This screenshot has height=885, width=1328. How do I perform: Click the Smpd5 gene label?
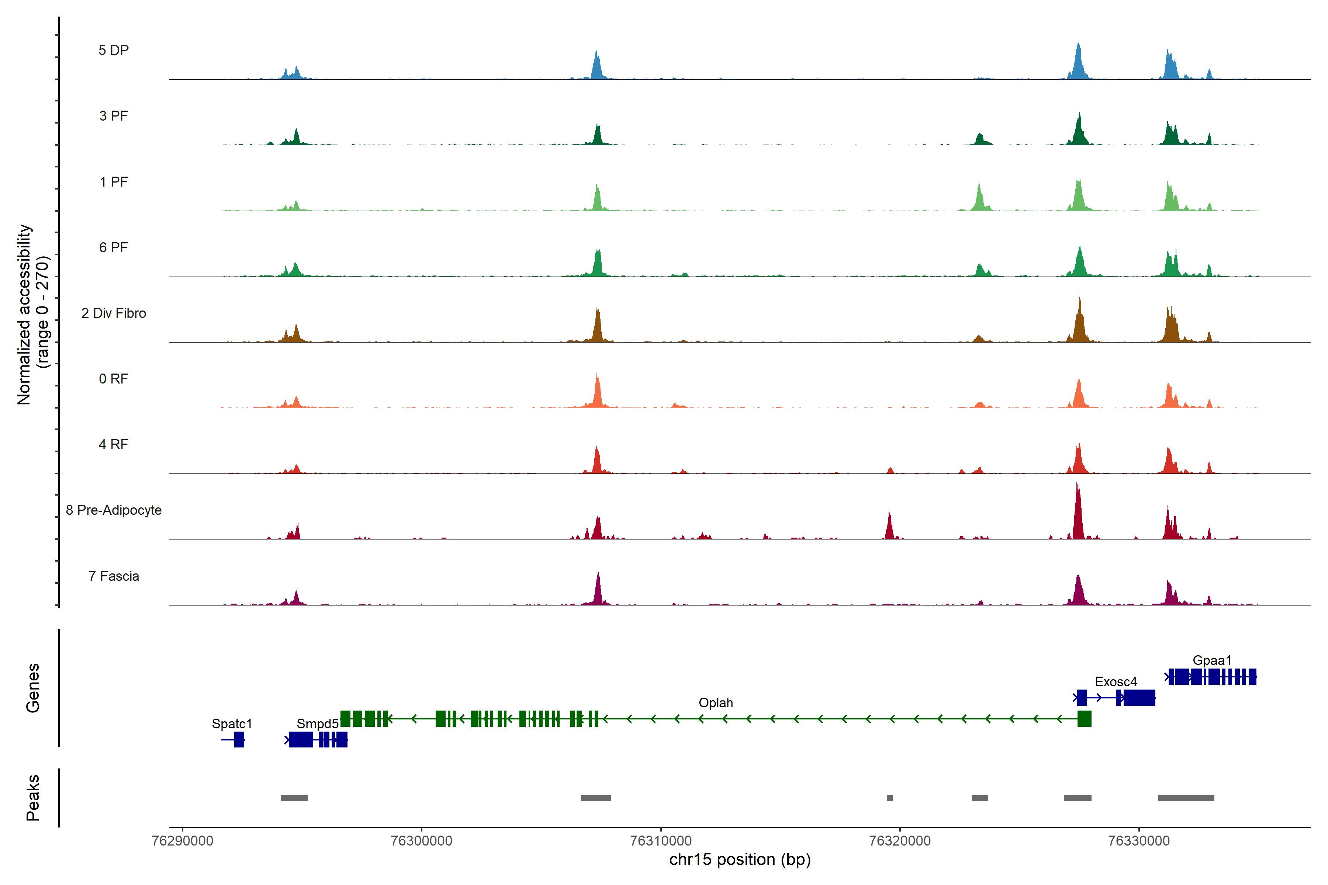point(317,723)
